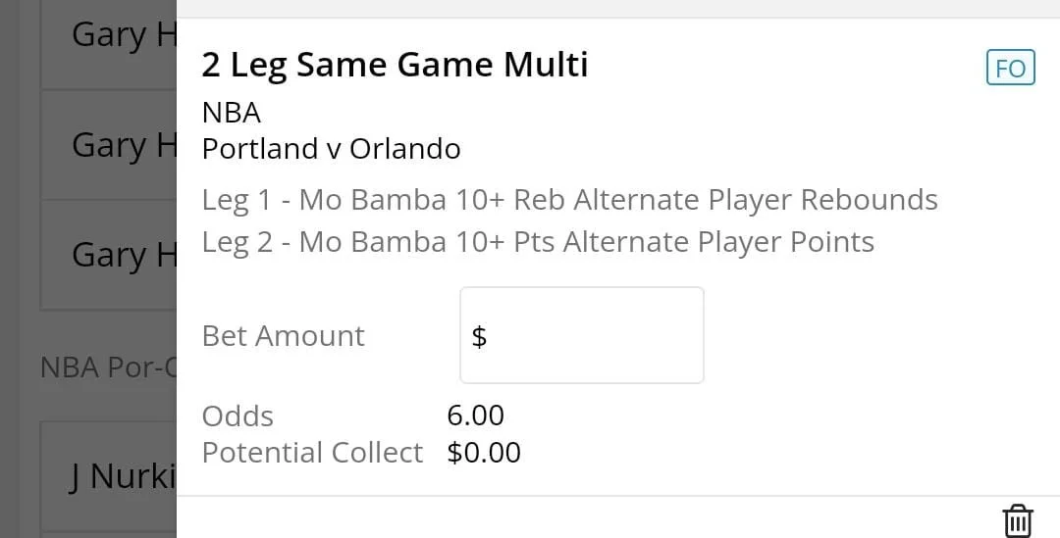The width and height of the screenshot is (1060, 538).
Task: Click the 6.00 odds value
Action: tap(475, 416)
